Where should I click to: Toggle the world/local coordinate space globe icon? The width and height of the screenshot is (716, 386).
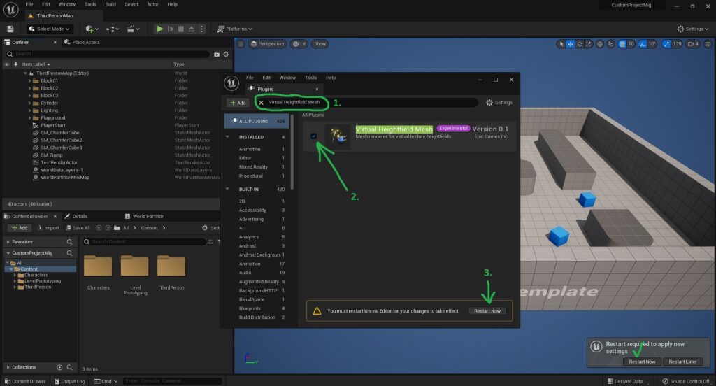click(600, 44)
